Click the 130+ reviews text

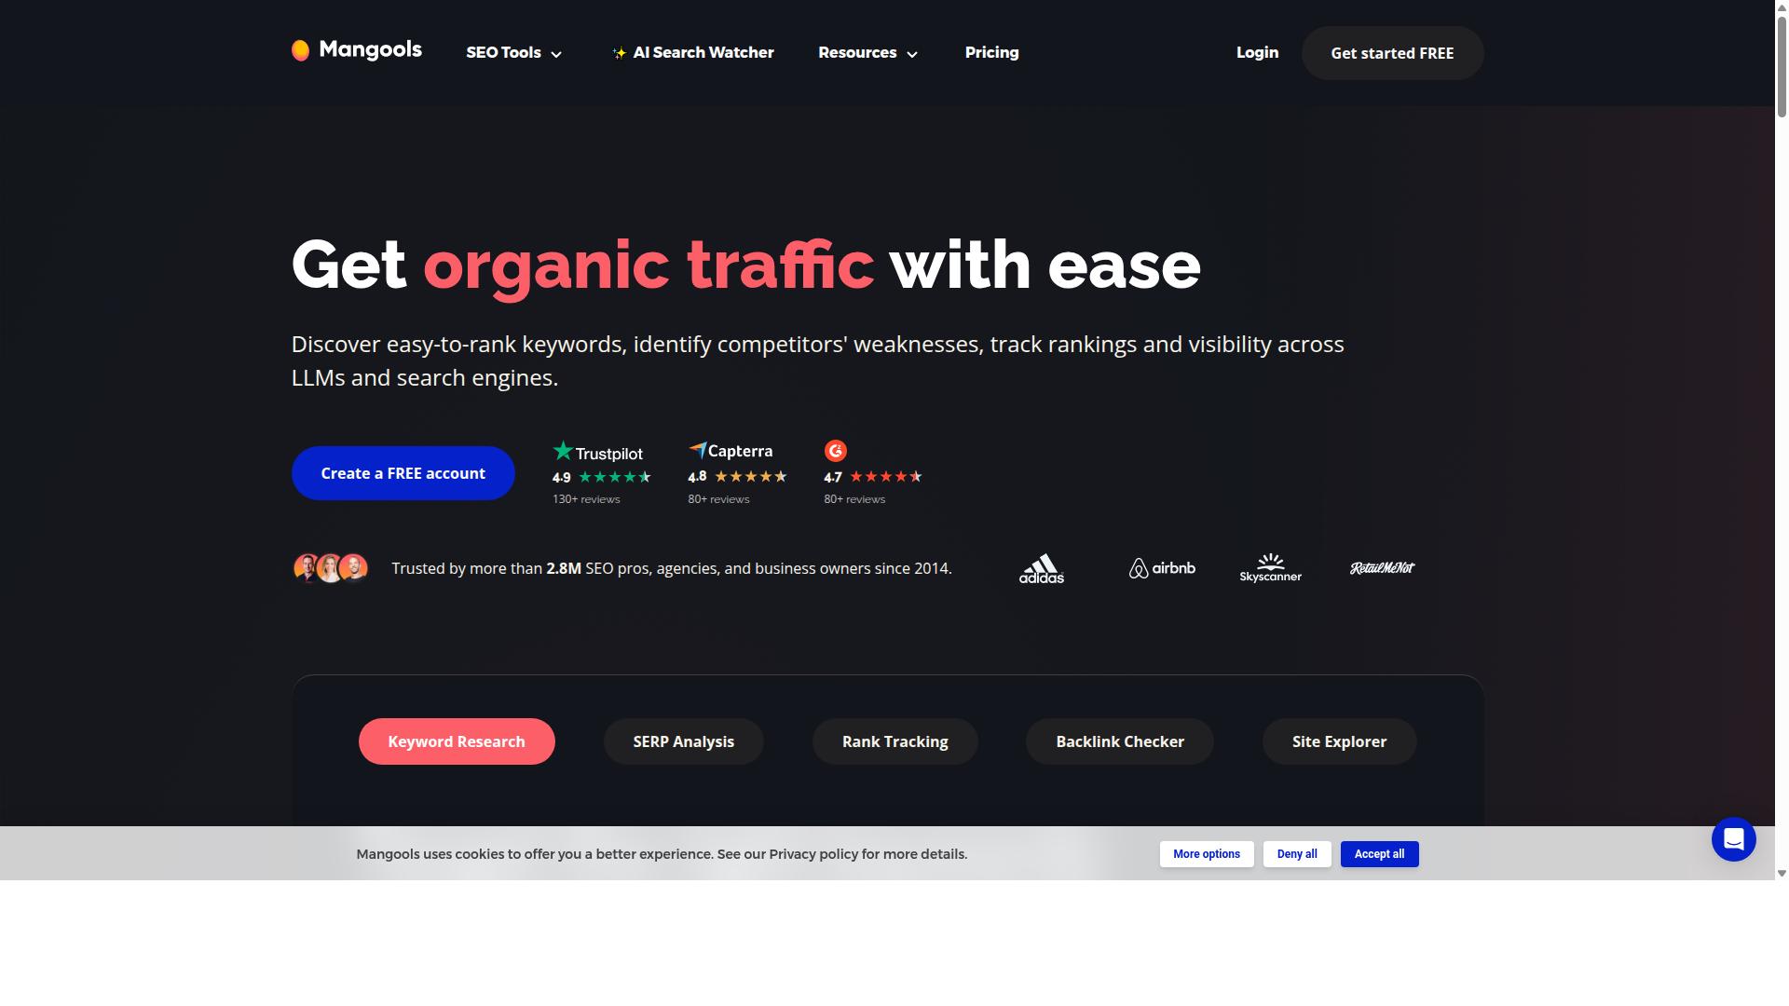tap(586, 499)
